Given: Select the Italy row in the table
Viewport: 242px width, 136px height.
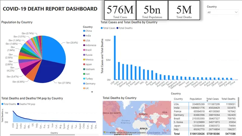Looking at the screenshot, I should tap(205, 129).
